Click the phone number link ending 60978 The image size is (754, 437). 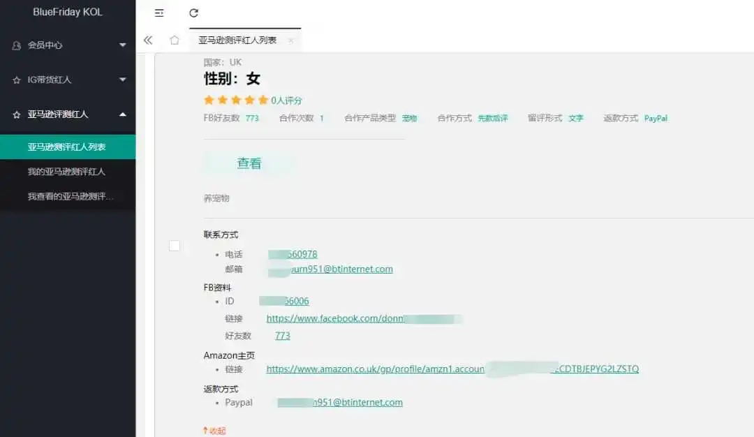pyautogui.click(x=293, y=254)
